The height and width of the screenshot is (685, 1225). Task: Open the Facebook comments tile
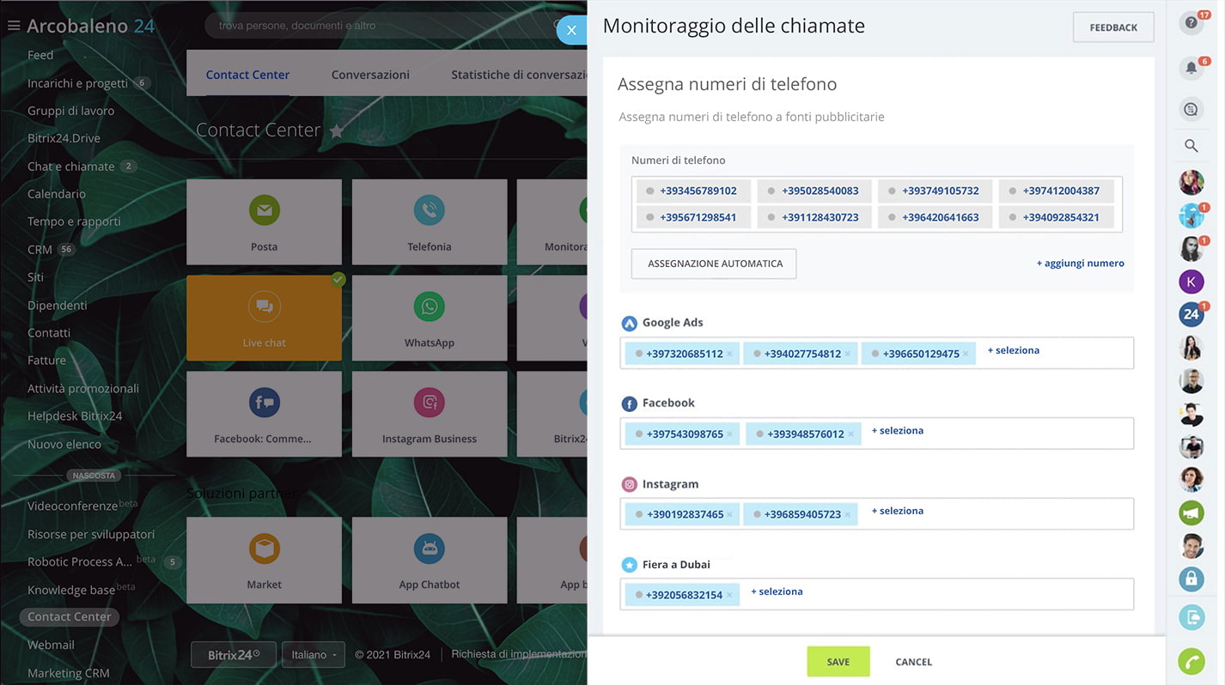pyautogui.click(x=264, y=414)
